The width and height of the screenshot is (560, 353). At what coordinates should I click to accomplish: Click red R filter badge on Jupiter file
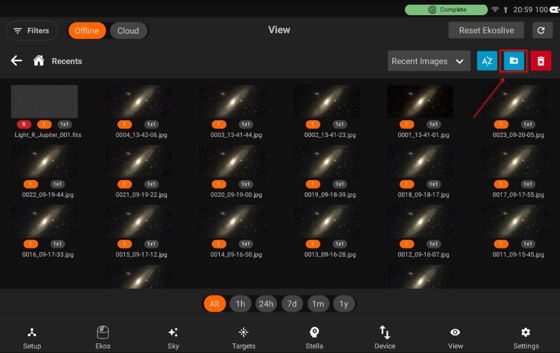[x=24, y=124]
